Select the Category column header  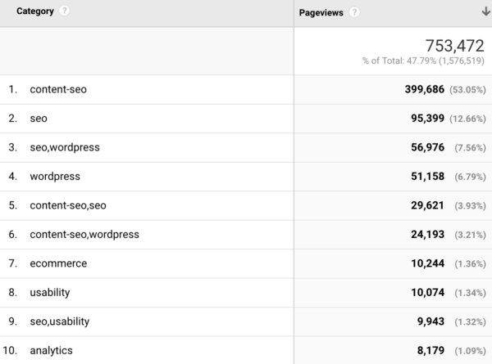pos(35,11)
